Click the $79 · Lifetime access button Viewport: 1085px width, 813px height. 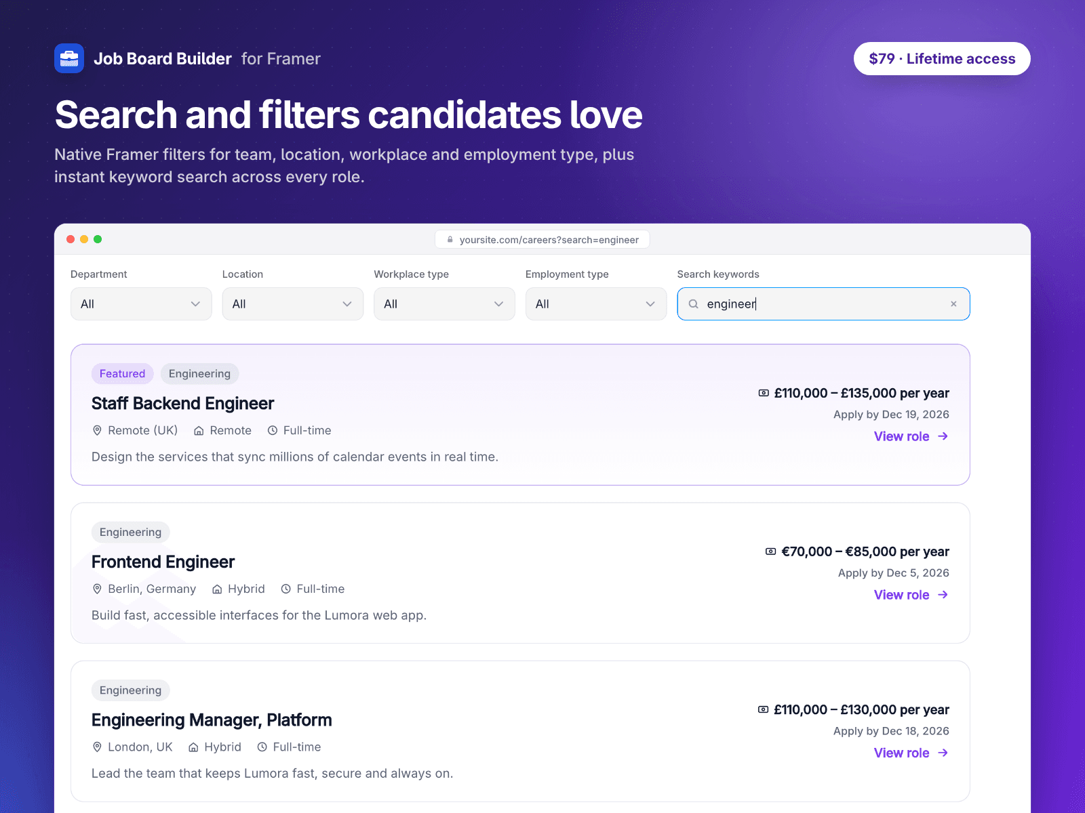pyautogui.click(x=942, y=59)
